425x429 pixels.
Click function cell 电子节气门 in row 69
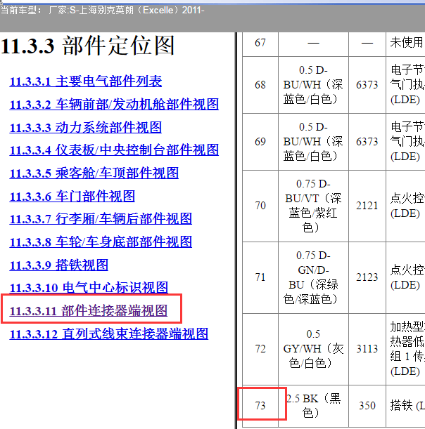pos(405,142)
